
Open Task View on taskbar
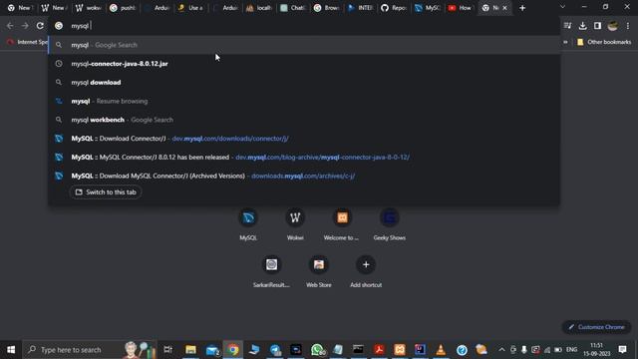tap(168, 350)
